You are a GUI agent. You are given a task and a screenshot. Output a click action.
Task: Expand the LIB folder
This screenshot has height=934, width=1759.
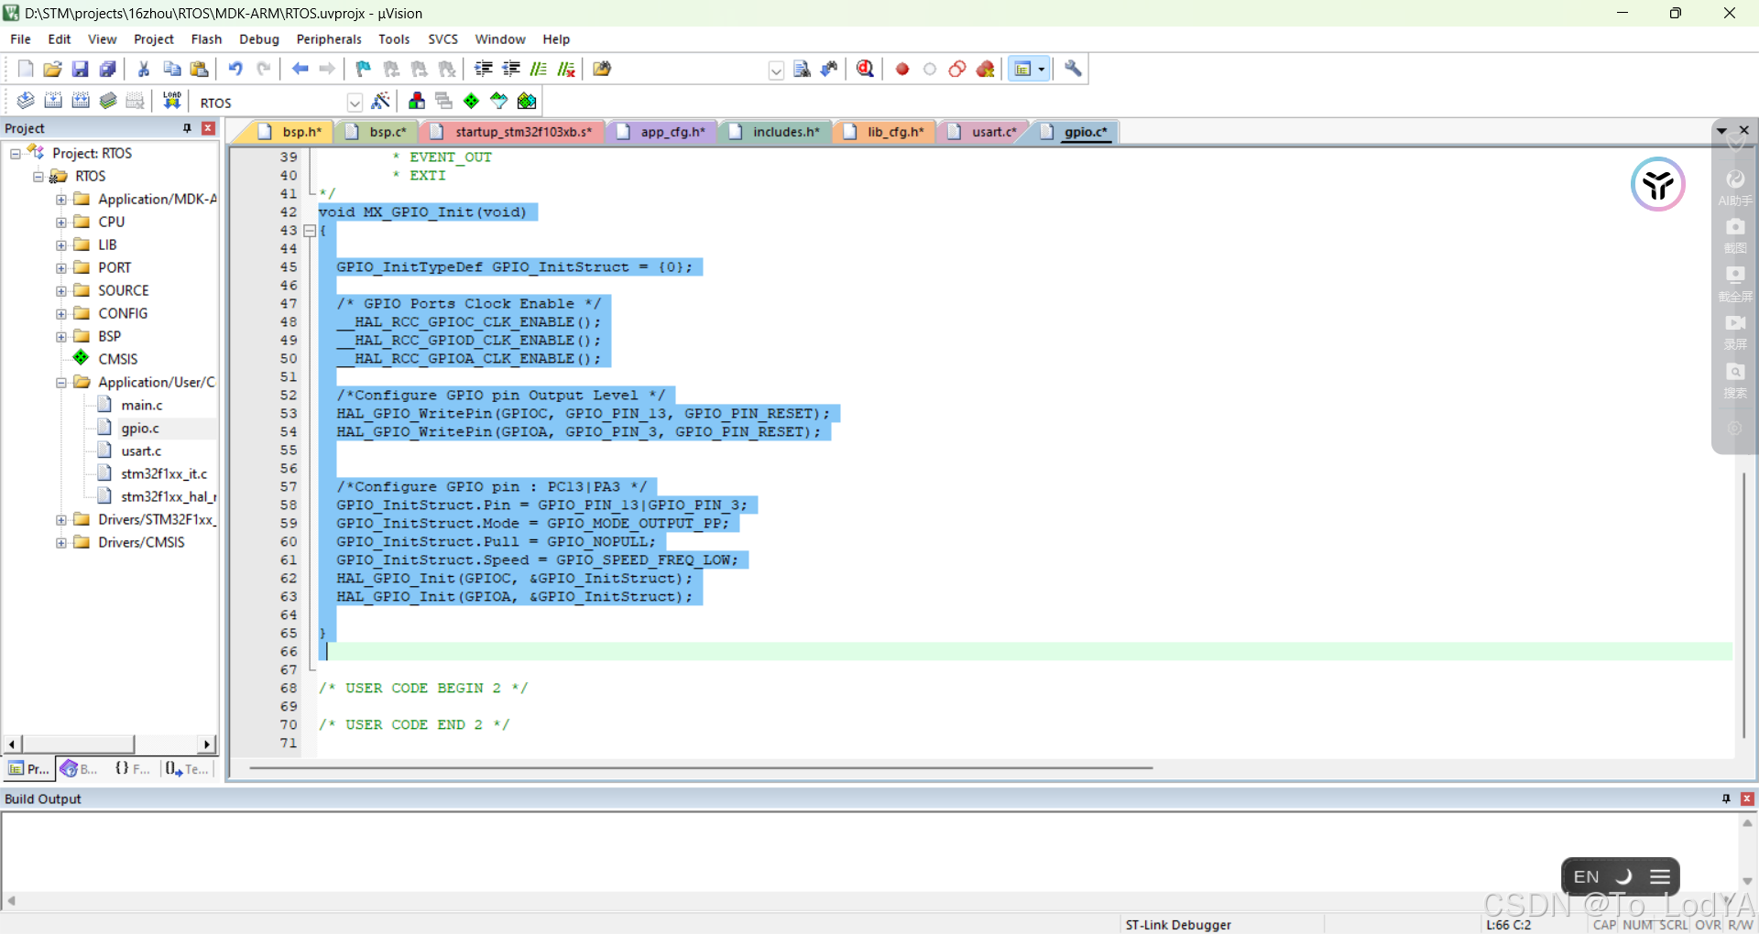point(61,244)
